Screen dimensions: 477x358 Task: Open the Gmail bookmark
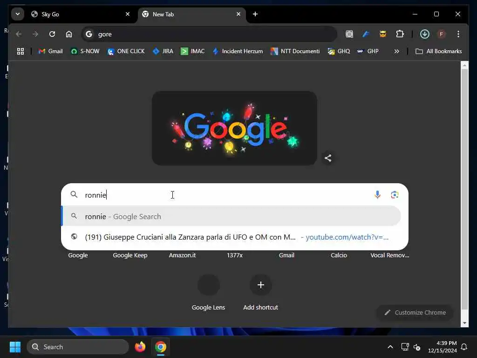[50, 51]
